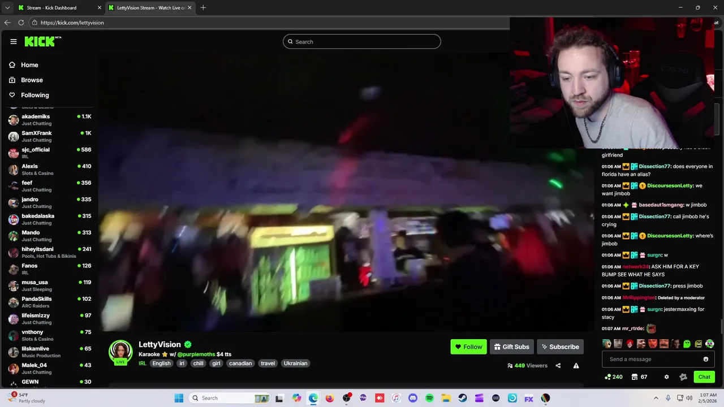The image size is (724, 407).
Task: Click the report warning triangle icon
Action: (576, 366)
